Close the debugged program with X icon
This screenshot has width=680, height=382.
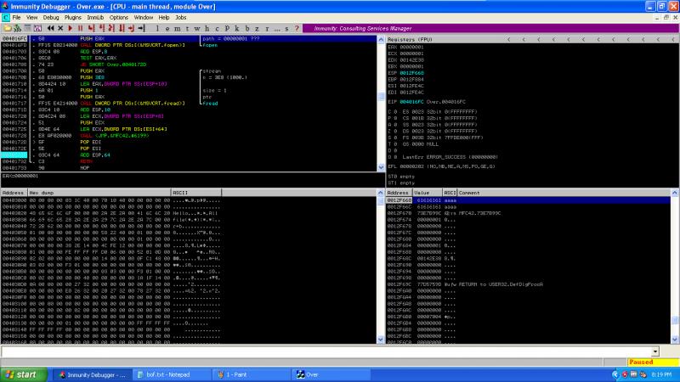pyautogui.click(x=60, y=28)
